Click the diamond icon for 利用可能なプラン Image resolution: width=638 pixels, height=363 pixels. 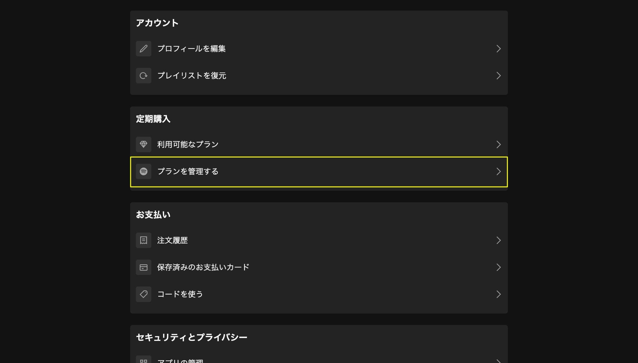pos(143,144)
